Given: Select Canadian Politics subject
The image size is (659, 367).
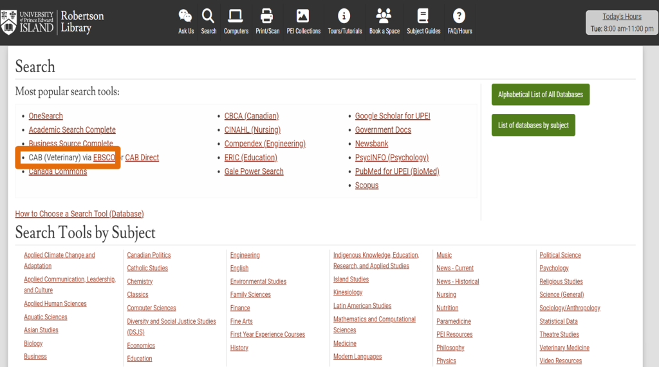Looking at the screenshot, I should pyautogui.click(x=149, y=255).
